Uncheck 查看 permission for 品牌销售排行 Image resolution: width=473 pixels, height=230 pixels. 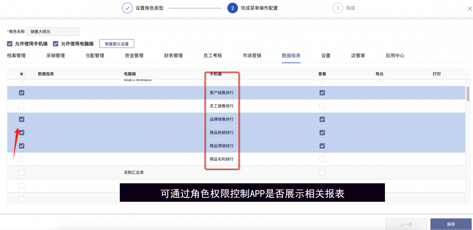pos(322,119)
